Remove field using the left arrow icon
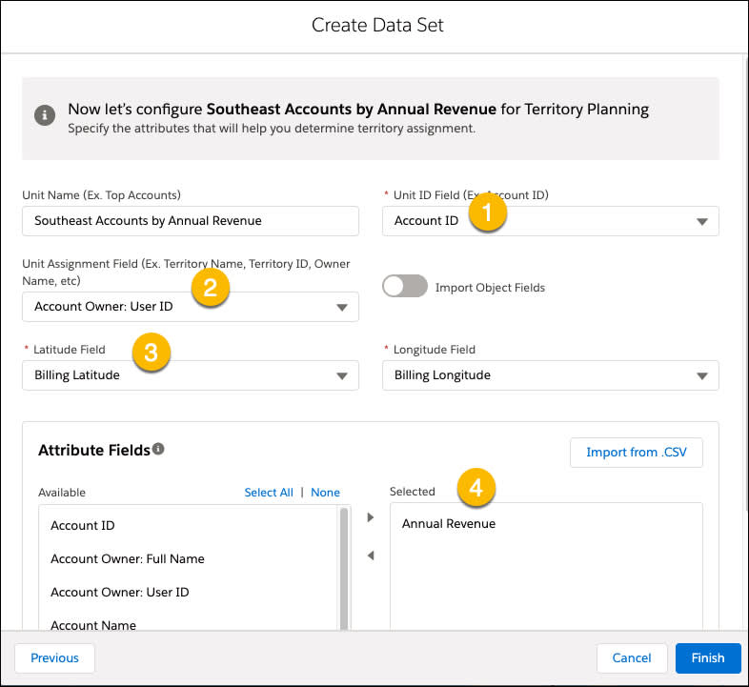Image resolution: width=749 pixels, height=687 pixels. [370, 556]
